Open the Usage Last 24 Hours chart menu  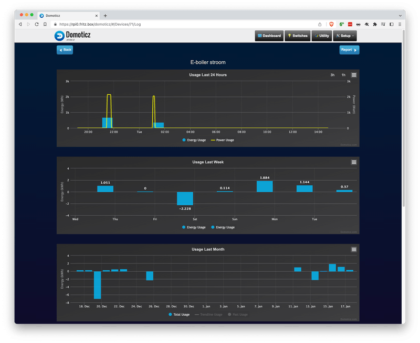(x=354, y=75)
